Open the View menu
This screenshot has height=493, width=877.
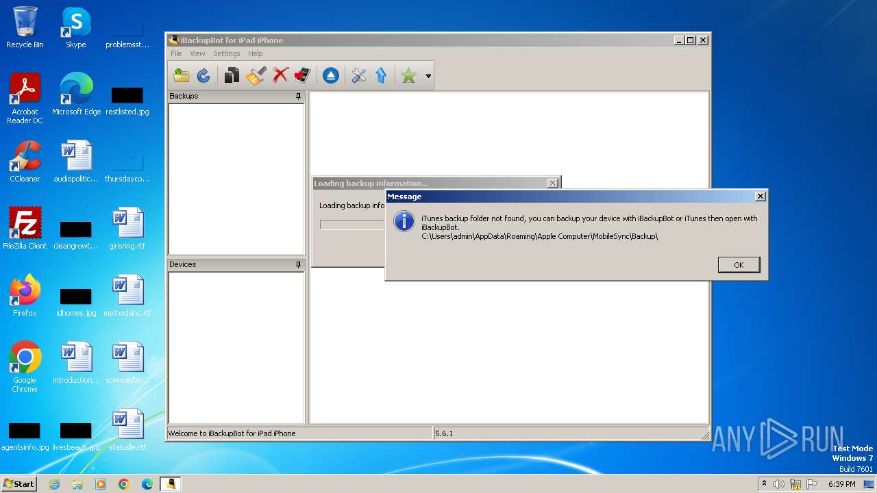197,53
